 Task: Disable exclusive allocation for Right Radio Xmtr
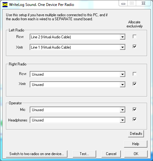(x=135, y=84)
